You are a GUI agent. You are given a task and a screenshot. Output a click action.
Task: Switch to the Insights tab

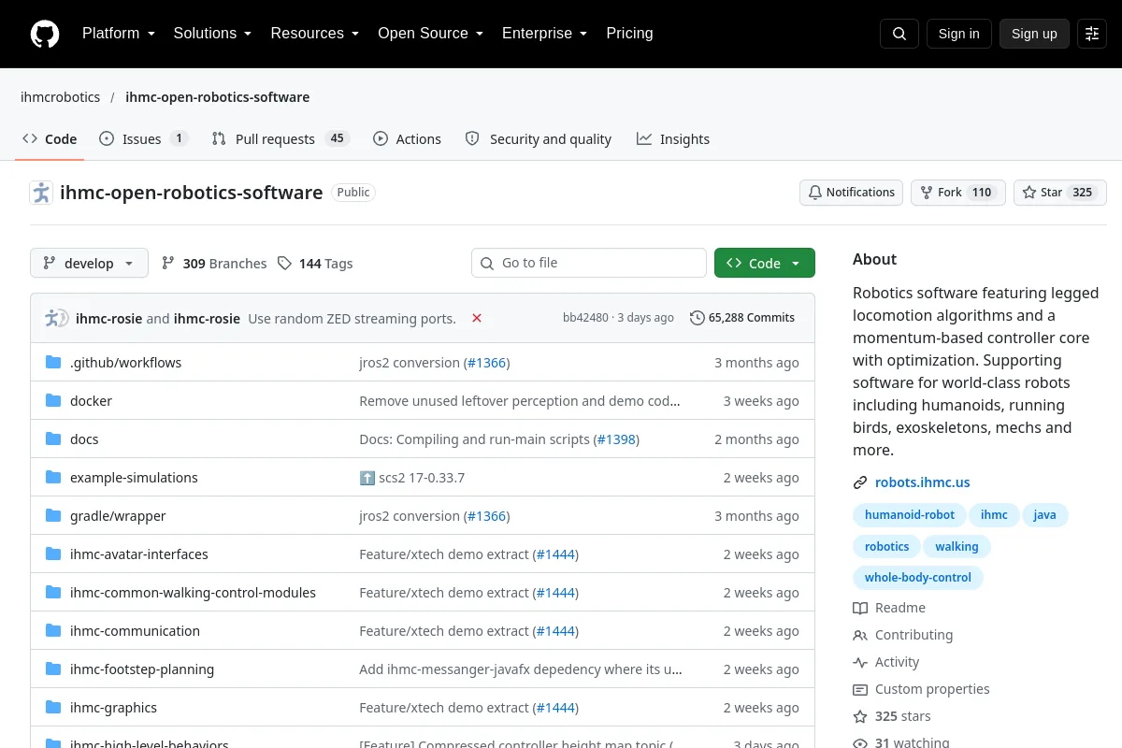click(673, 138)
